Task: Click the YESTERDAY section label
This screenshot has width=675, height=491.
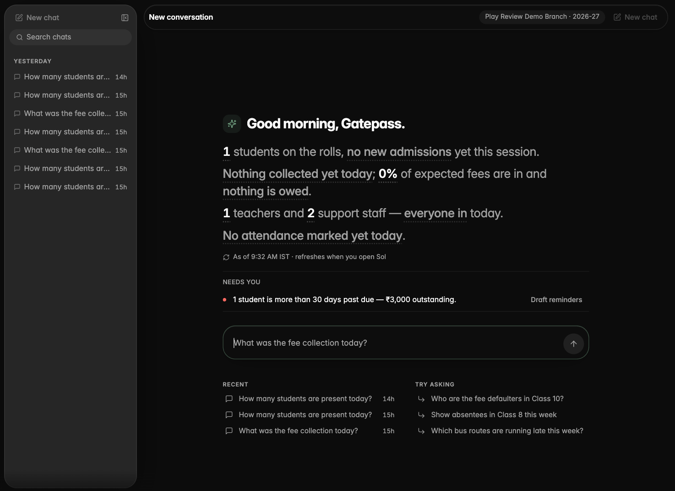Action: click(33, 61)
